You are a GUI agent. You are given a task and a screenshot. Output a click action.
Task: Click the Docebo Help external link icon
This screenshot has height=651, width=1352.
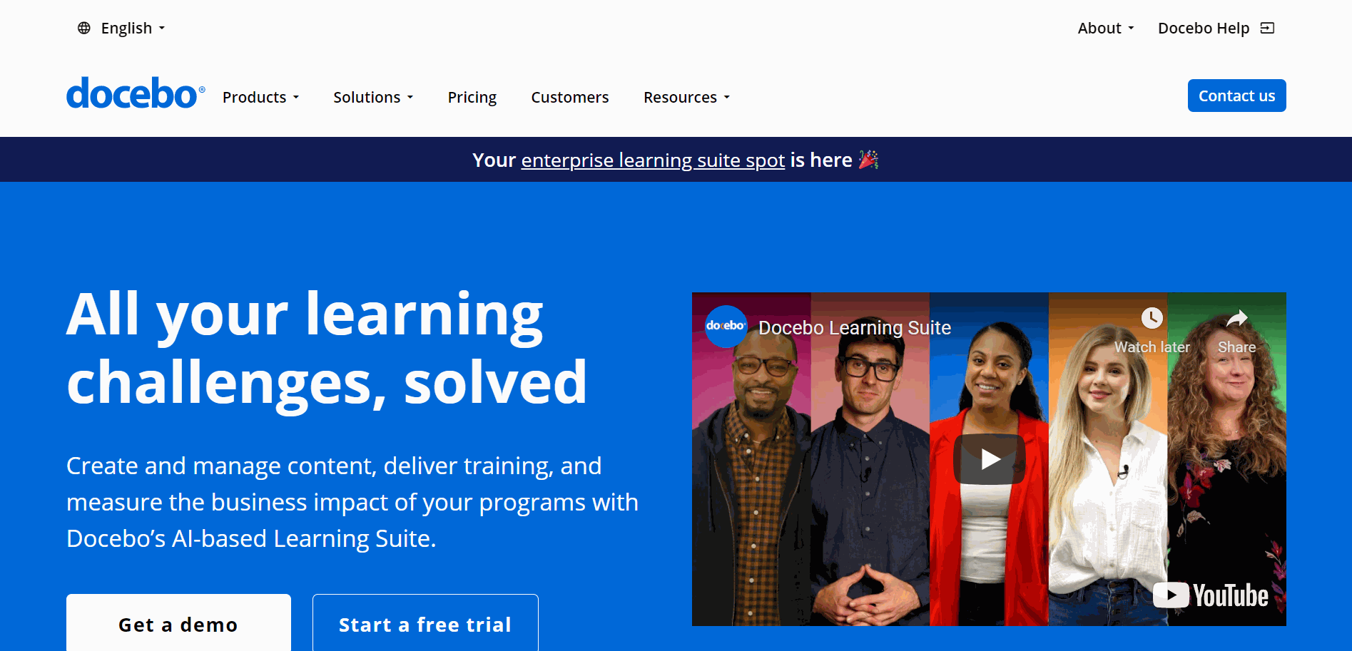(x=1267, y=28)
